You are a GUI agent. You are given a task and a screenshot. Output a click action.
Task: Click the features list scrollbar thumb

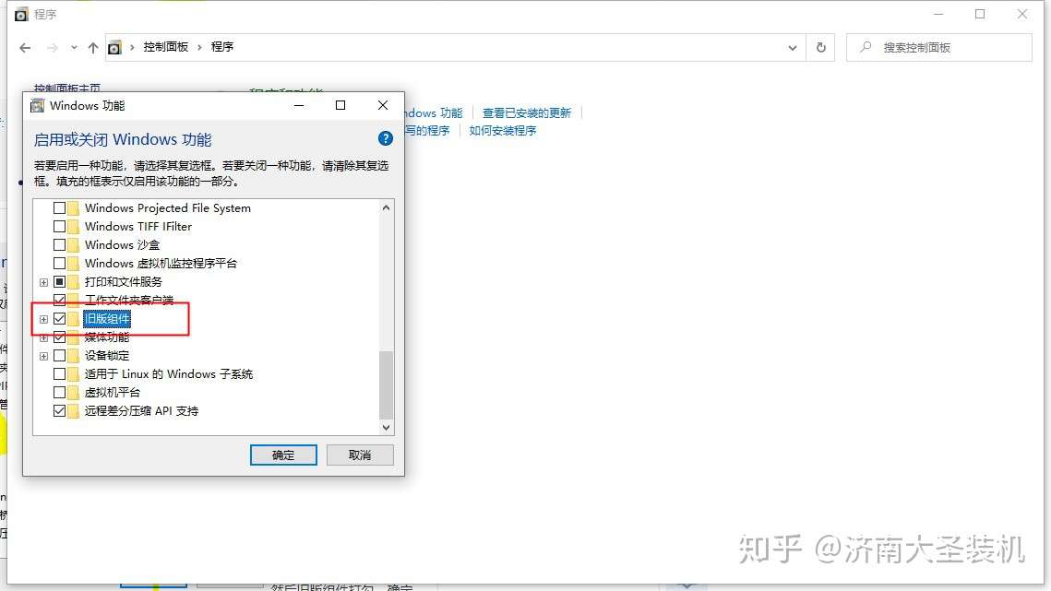click(386, 384)
